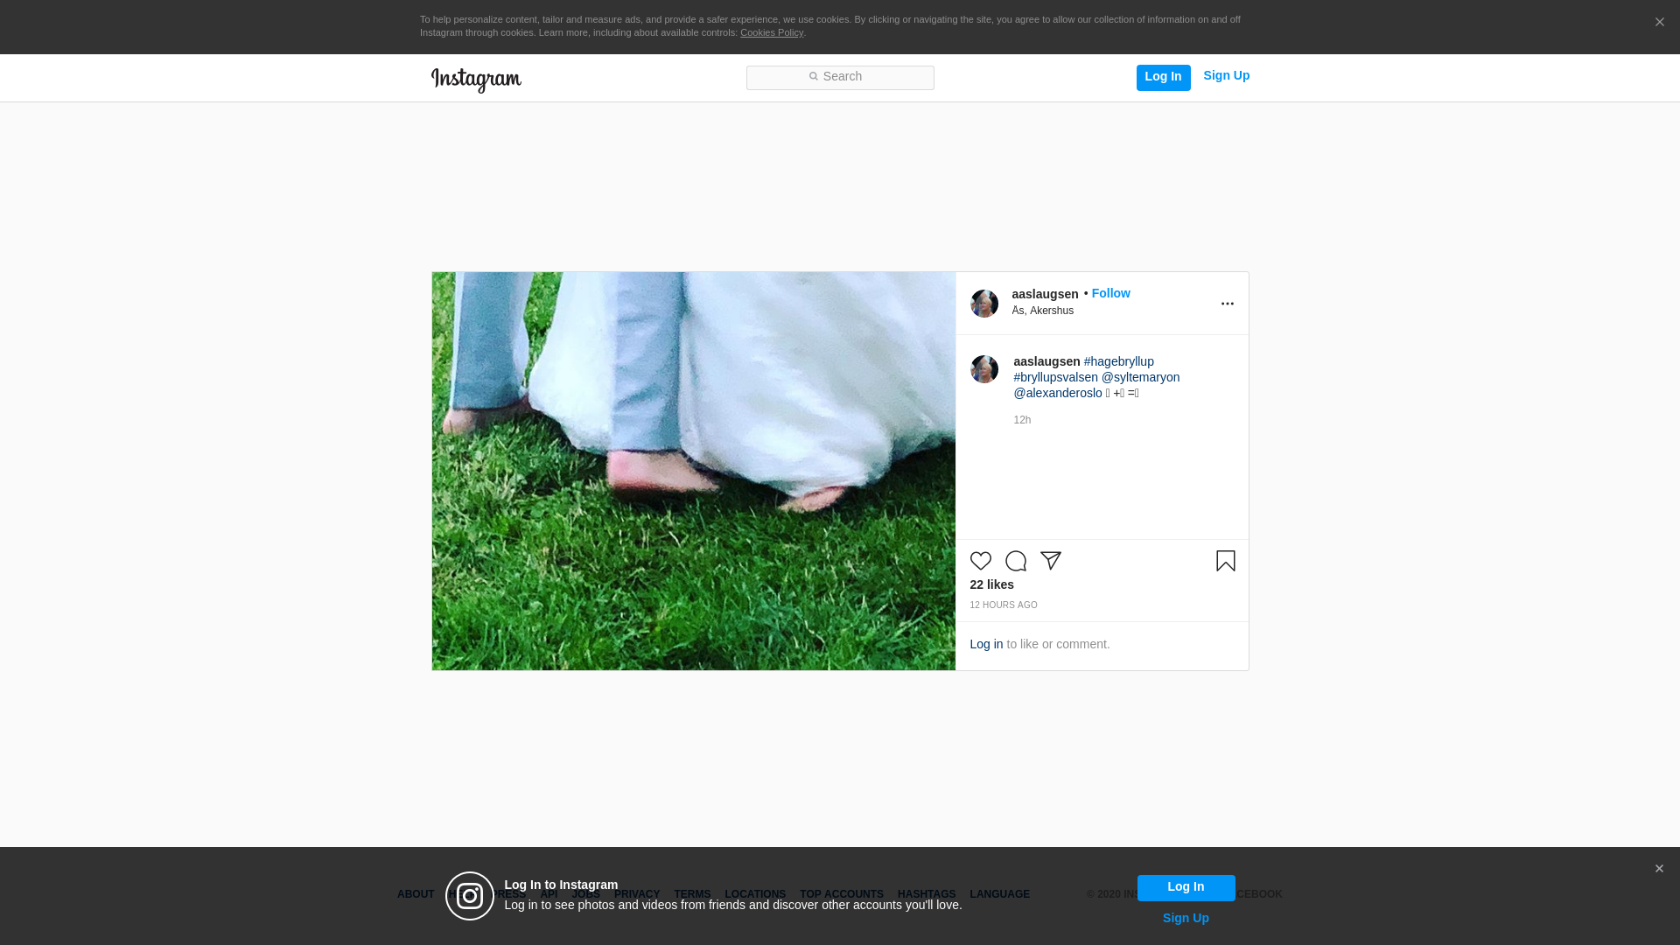Image resolution: width=1680 pixels, height=945 pixels.
Task: Open the @syltemaryon mention
Action: [x=1140, y=377]
